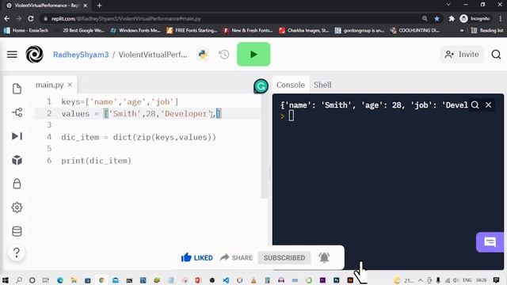Expand more bookmarks chevron

[462, 30]
